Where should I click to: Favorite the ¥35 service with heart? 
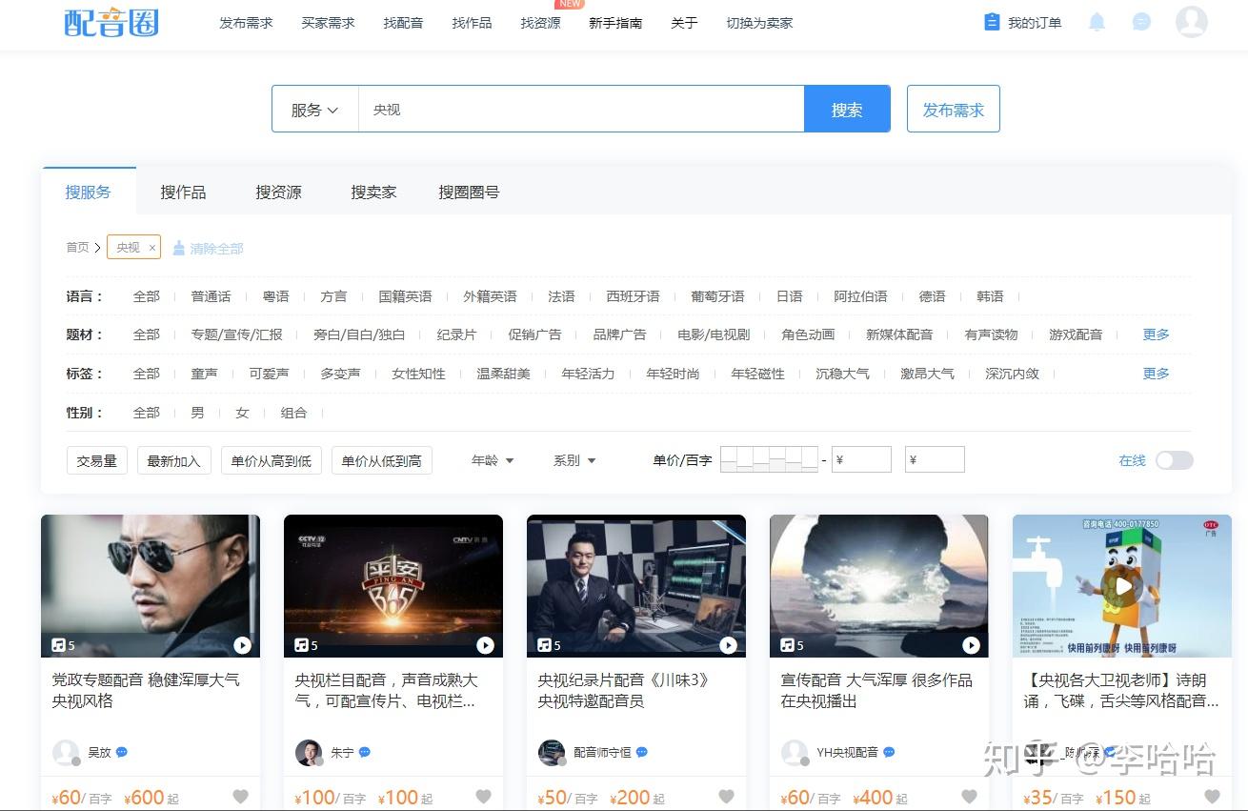coord(1212,796)
